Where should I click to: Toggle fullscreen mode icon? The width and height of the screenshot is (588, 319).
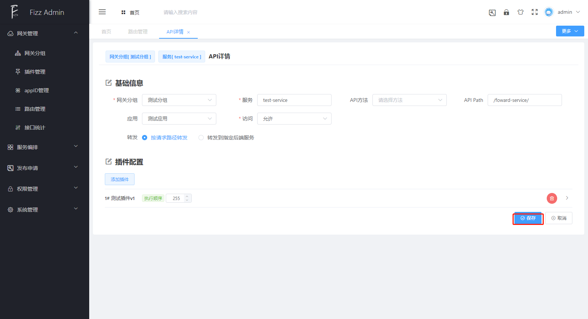(534, 12)
